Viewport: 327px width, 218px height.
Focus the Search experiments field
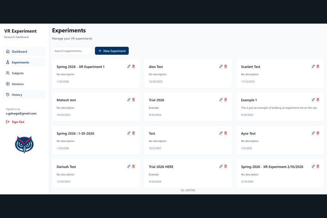tap(72, 51)
